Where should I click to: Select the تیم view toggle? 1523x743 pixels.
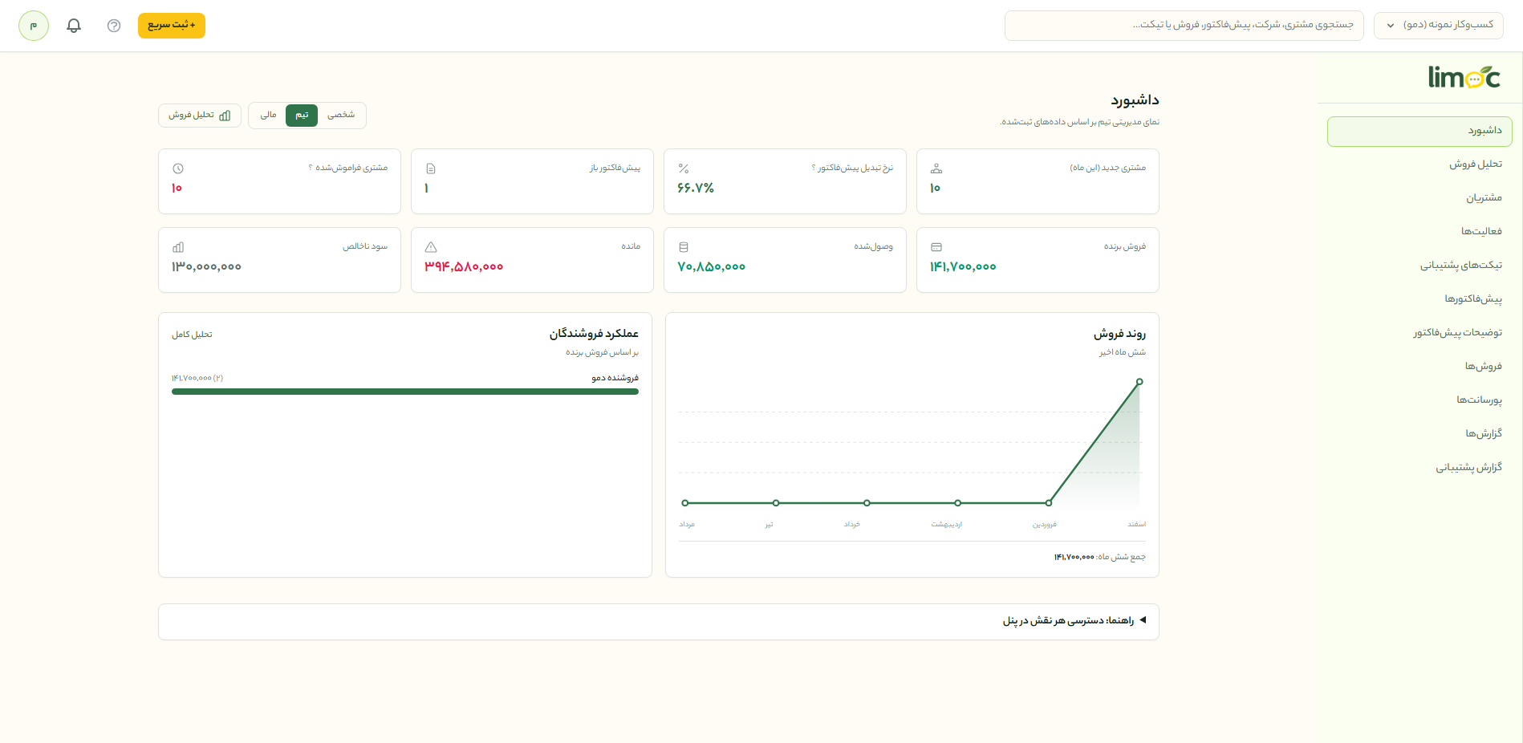click(x=302, y=115)
